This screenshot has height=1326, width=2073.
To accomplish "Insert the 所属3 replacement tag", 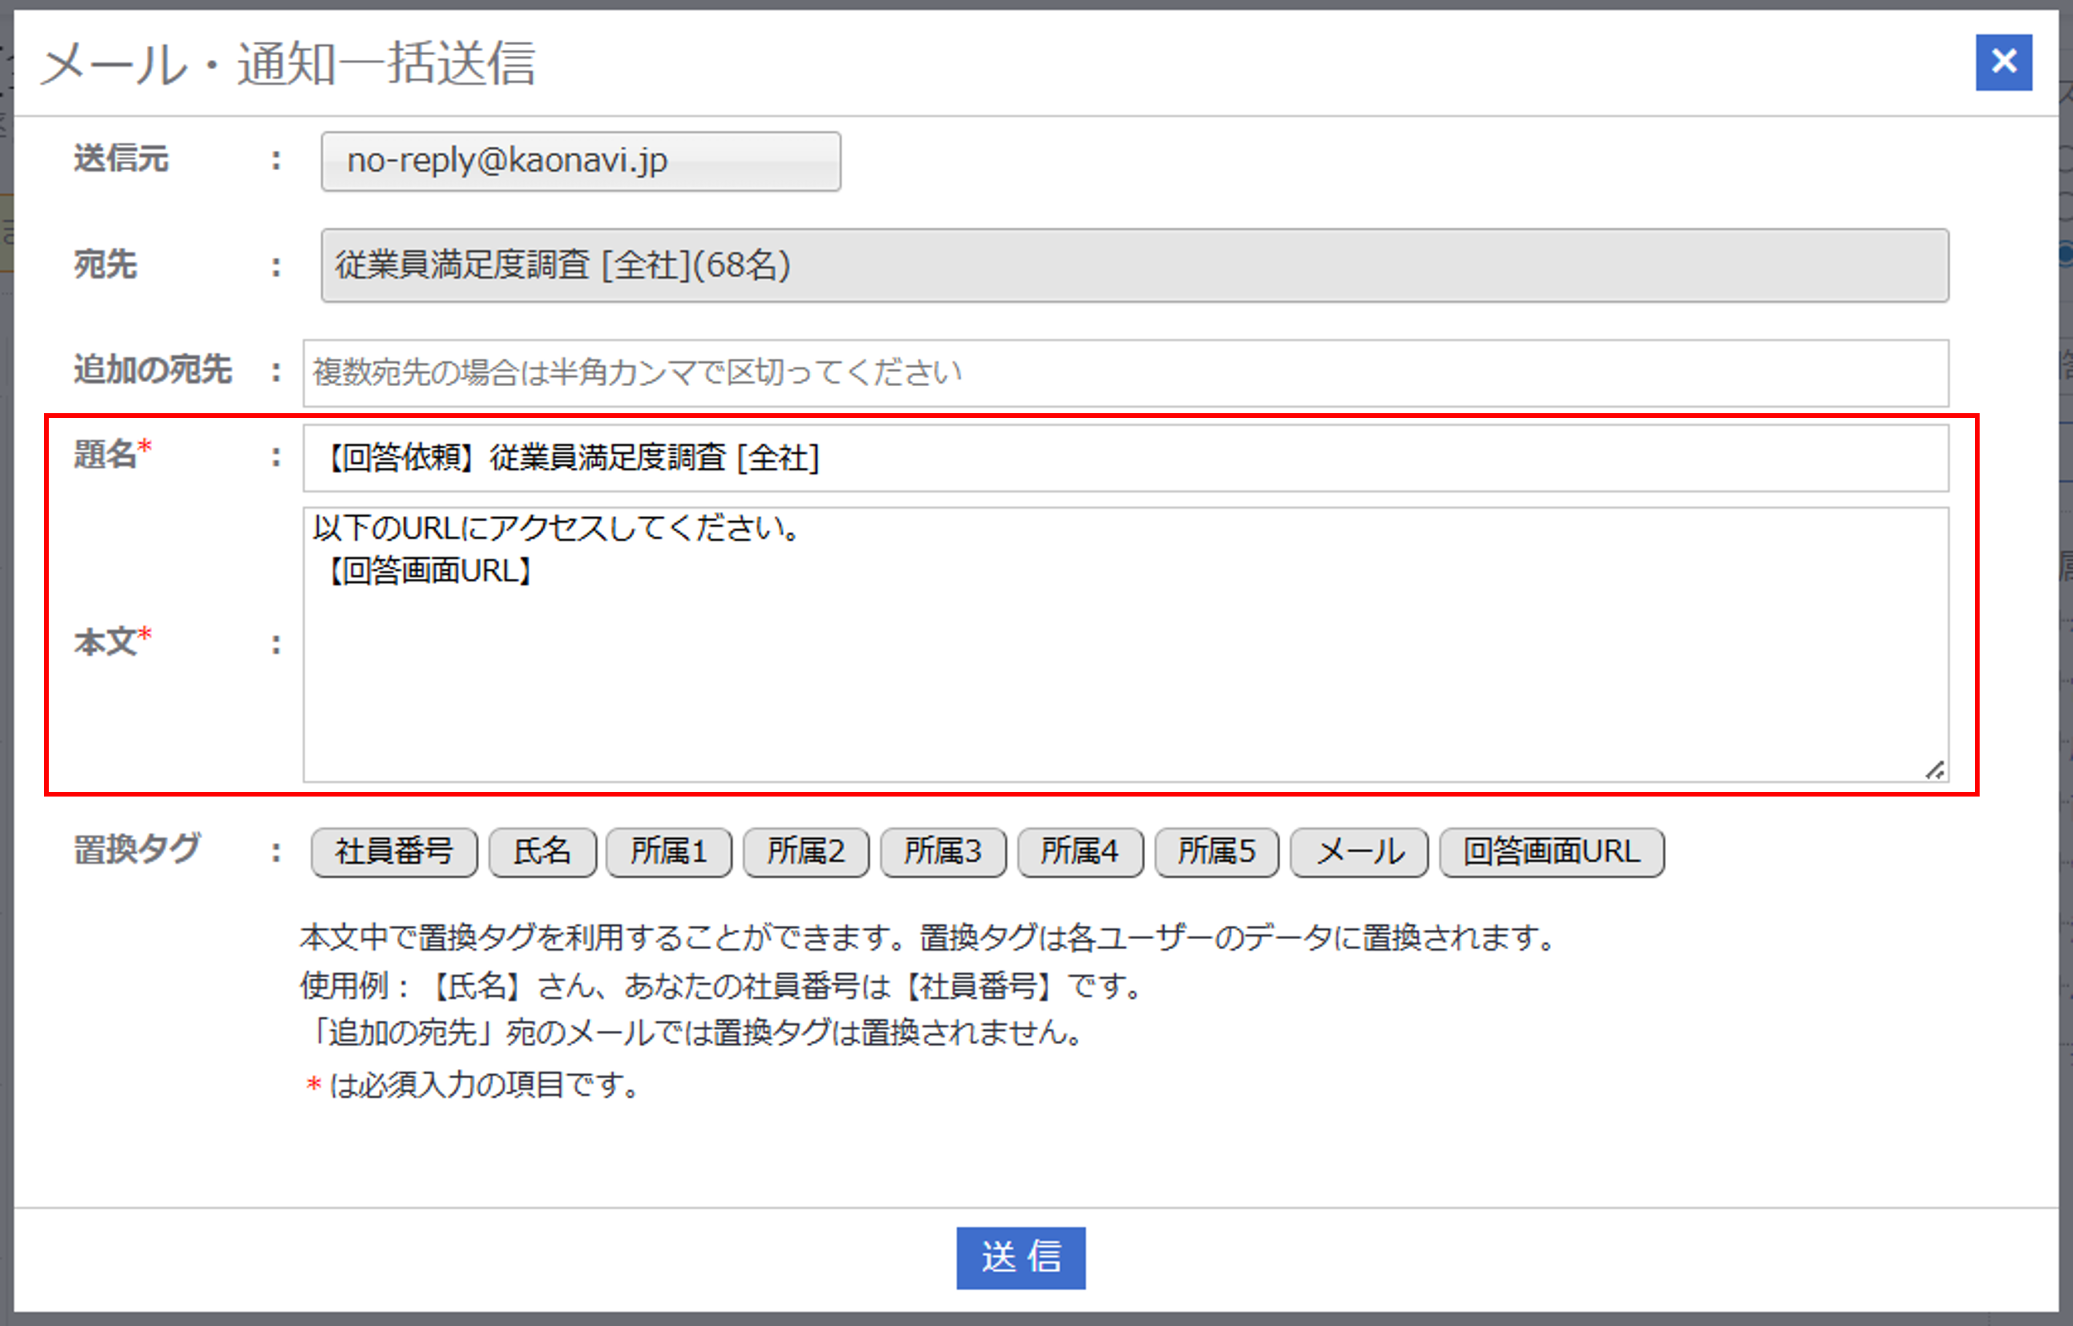I will click(943, 852).
